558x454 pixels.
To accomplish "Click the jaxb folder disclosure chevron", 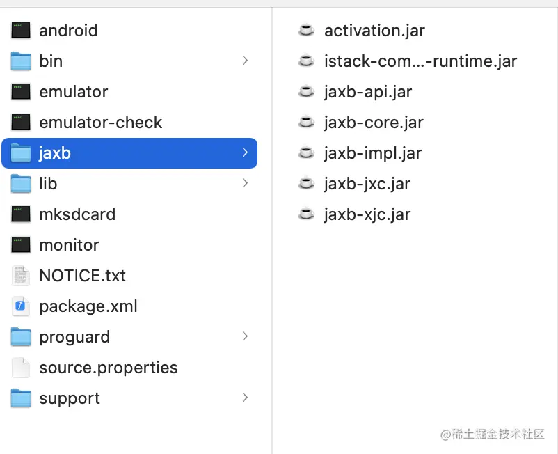I will (245, 153).
